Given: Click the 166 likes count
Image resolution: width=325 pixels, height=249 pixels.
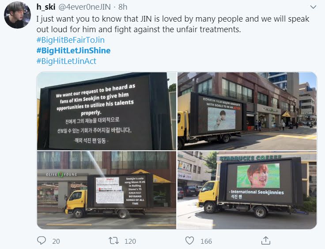Looking at the screenshot, I should point(206,241).
